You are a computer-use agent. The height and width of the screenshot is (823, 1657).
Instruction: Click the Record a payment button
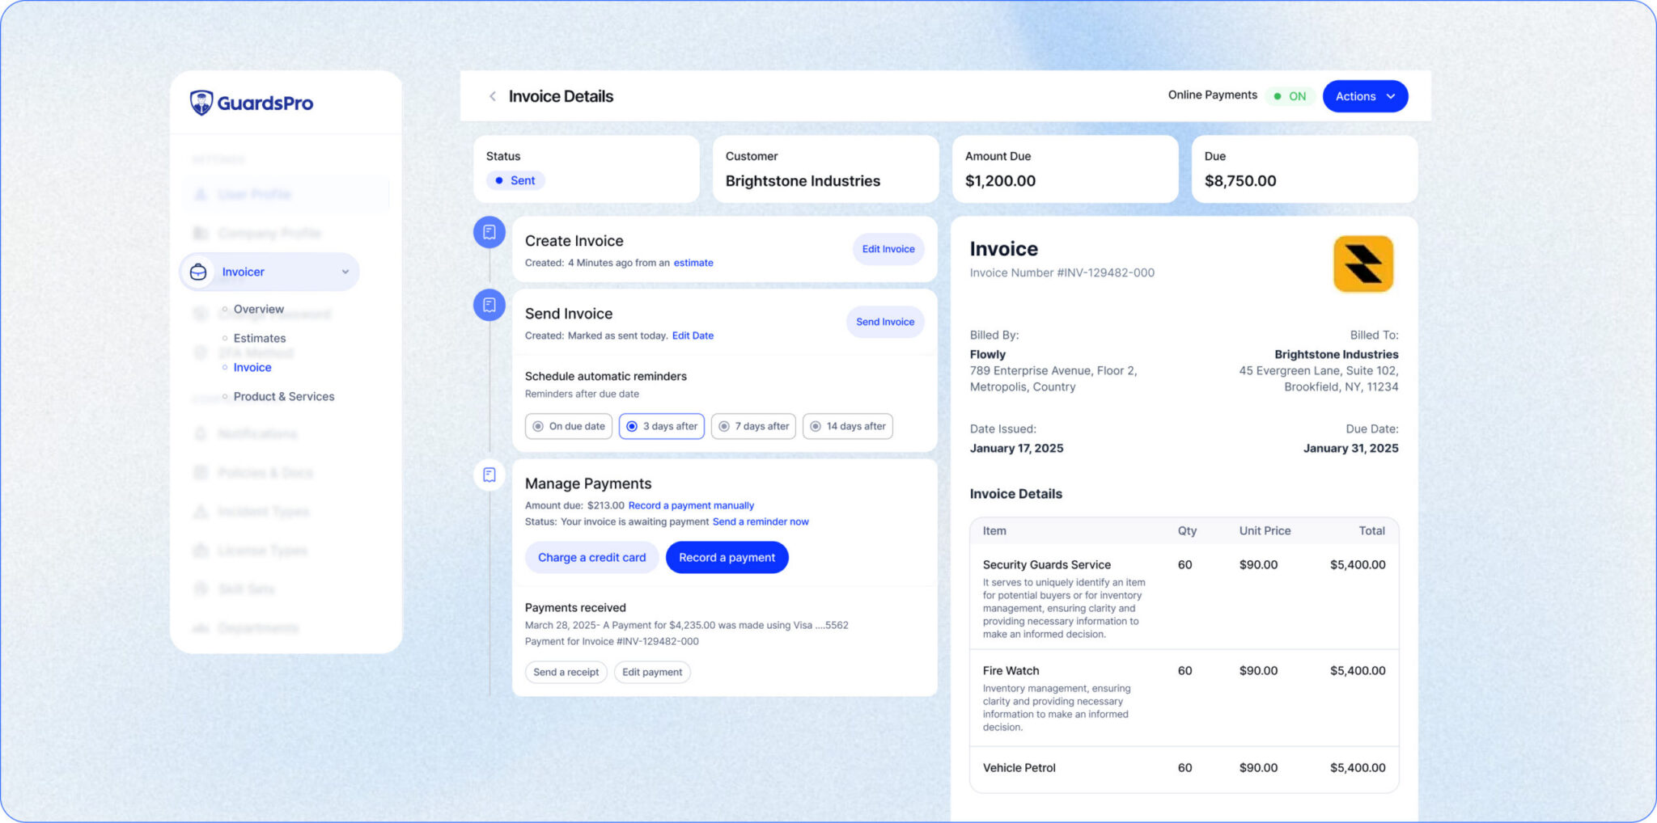pyautogui.click(x=726, y=557)
